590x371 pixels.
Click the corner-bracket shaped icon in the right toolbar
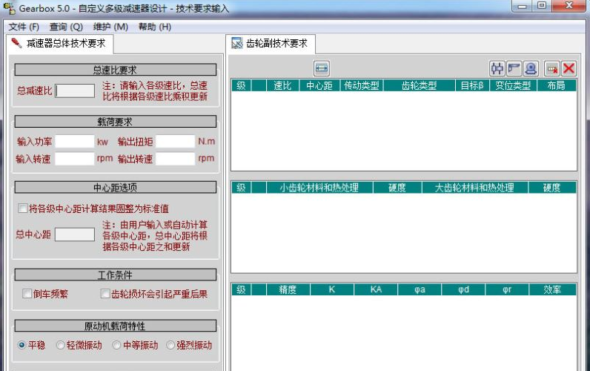(x=514, y=68)
